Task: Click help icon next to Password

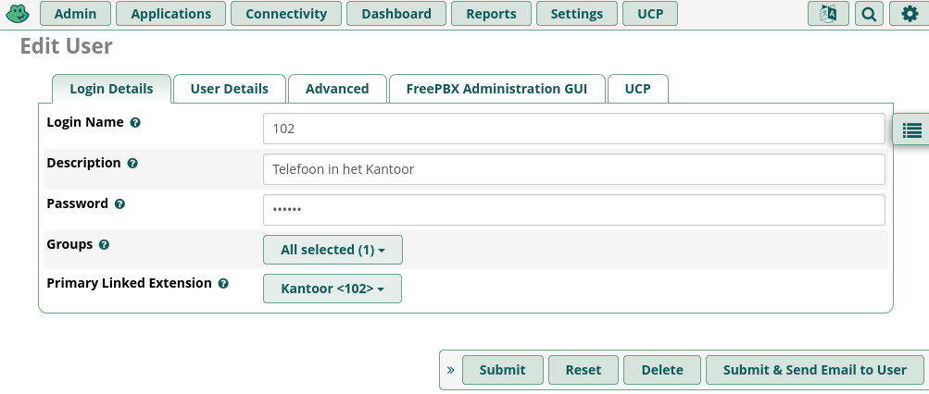Action: [x=119, y=204]
